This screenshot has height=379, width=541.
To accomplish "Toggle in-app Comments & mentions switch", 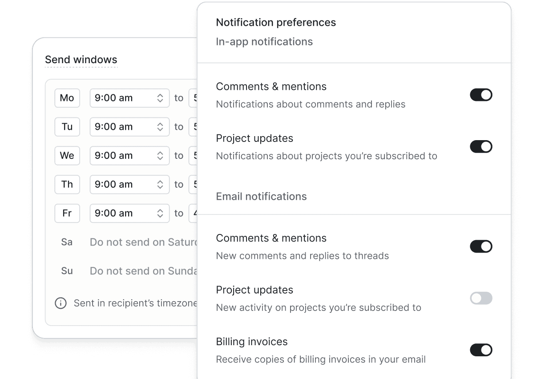I will 481,95.
